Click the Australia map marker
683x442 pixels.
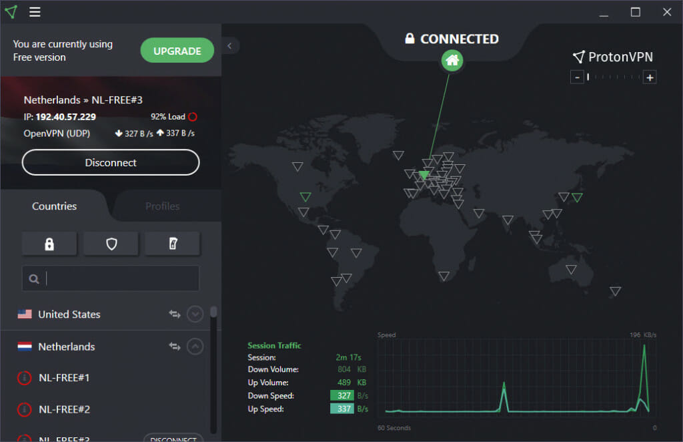coord(571,269)
